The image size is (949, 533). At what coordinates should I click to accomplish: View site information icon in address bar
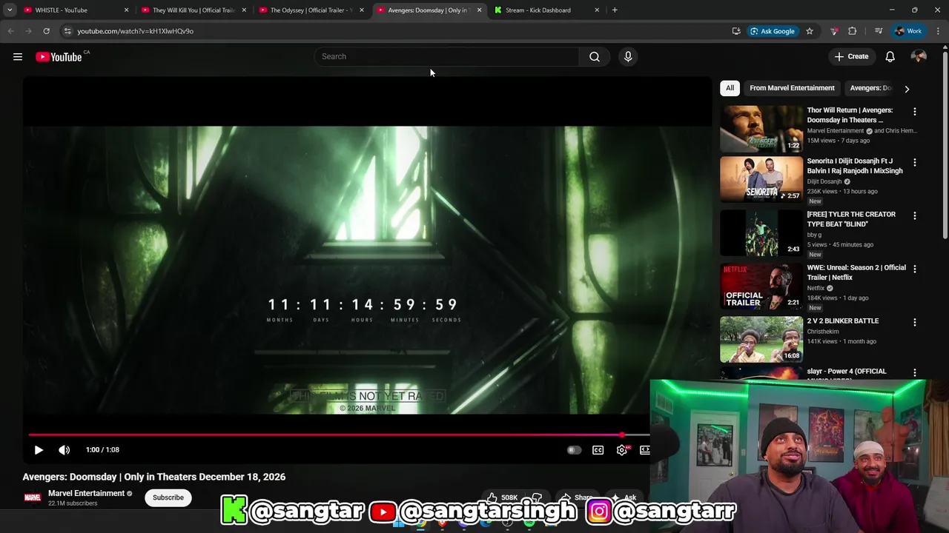coord(67,31)
